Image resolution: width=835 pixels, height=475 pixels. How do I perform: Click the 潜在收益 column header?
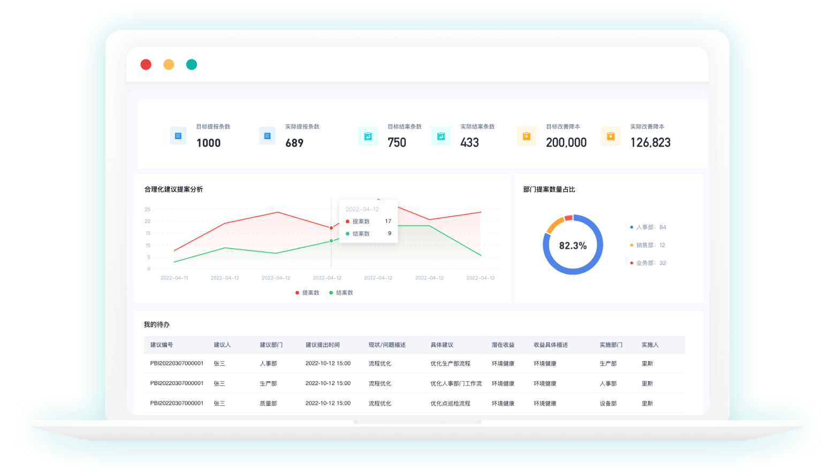click(x=503, y=345)
